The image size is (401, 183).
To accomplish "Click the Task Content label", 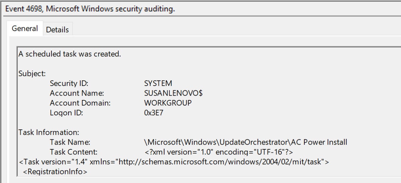I will [x=74, y=152].
